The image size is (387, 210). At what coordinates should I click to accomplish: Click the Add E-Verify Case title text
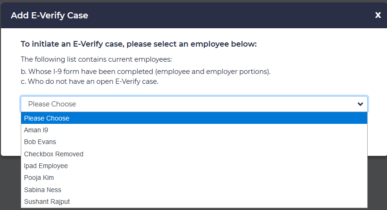tap(49, 16)
